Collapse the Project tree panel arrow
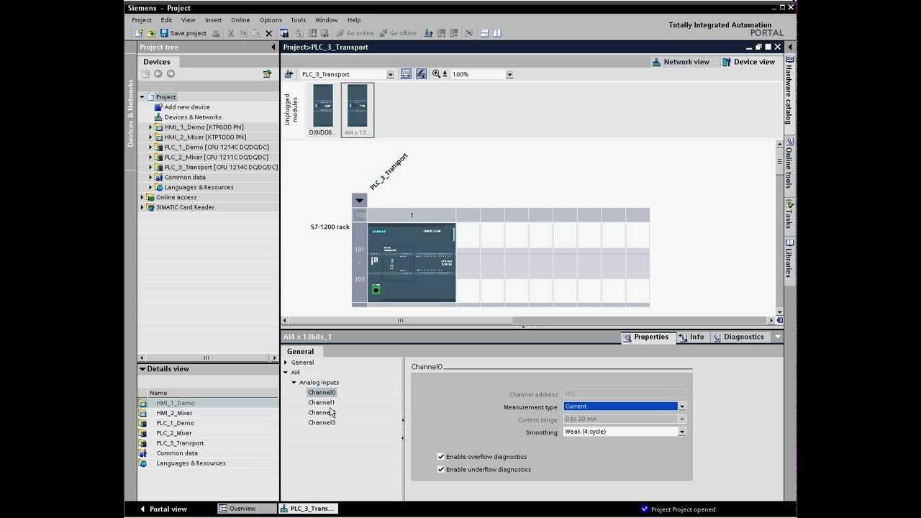 tap(273, 47)
